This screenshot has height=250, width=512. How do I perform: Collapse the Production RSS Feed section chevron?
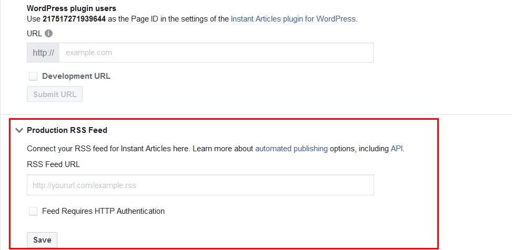[19, 130]
